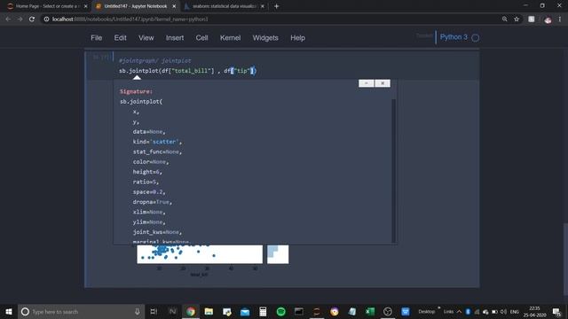Close the Home Page browser tab
This screenshot has width=568, height=319.
coord(85,6)
